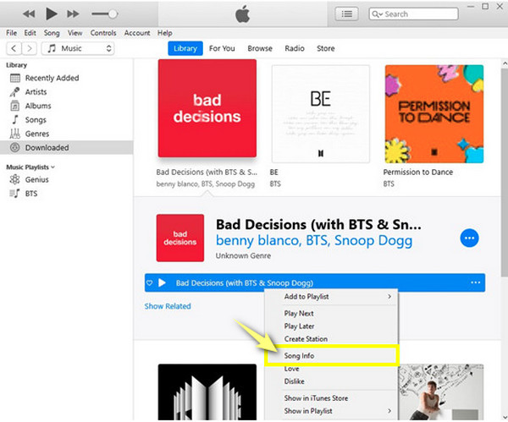Click the Show Related link
This screenshot has height=422, width=508.
coord(168,306)
